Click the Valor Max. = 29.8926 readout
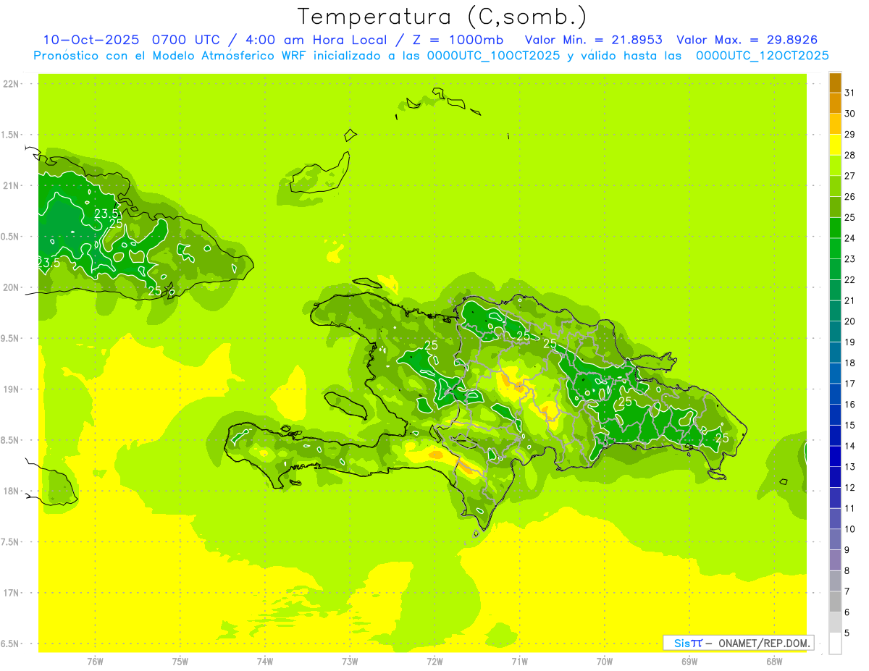 [747, 40]
